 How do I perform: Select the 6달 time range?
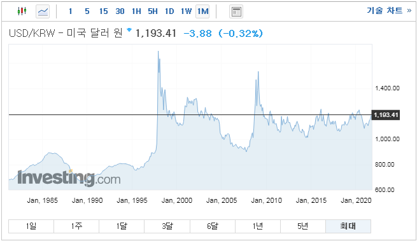tap(213, 226)
